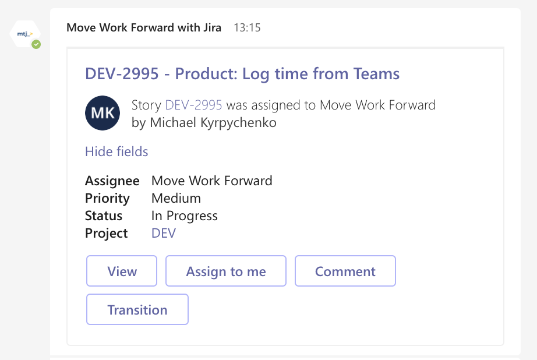Select the Move Work Forward with Jira sender name
The height and width of the screenshot is (360, 537).
(144, 27)
